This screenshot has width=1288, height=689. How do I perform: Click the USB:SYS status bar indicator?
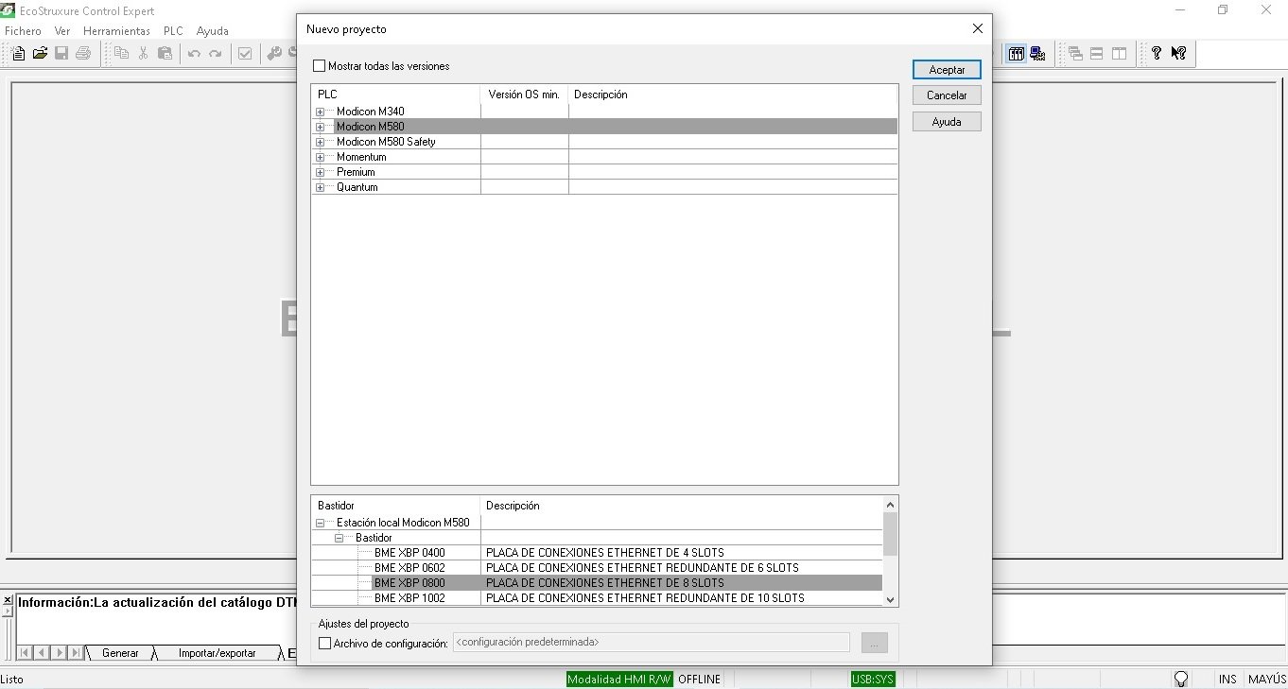(872, 679)
